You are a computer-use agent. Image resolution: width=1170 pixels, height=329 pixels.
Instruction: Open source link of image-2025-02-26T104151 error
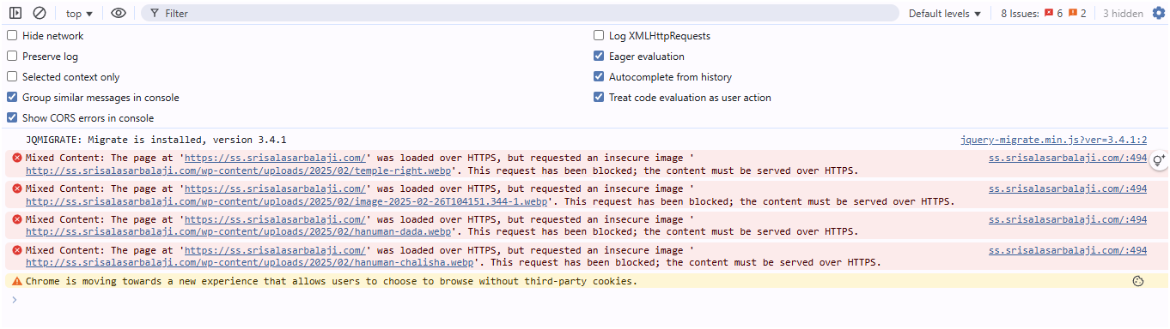1068,188
